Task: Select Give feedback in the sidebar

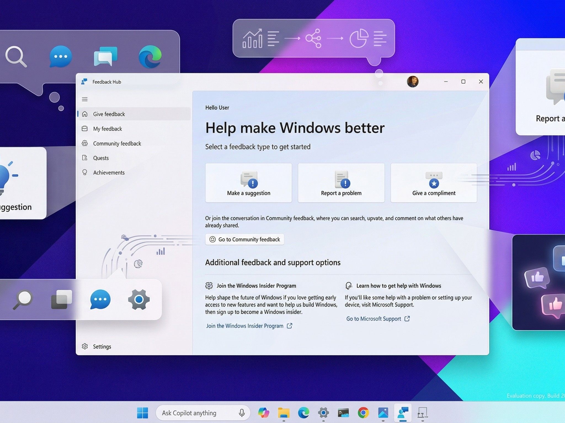Action: coord(134,114)
